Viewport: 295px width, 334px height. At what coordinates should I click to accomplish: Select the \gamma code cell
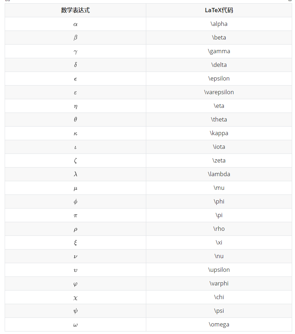[219, 51]
